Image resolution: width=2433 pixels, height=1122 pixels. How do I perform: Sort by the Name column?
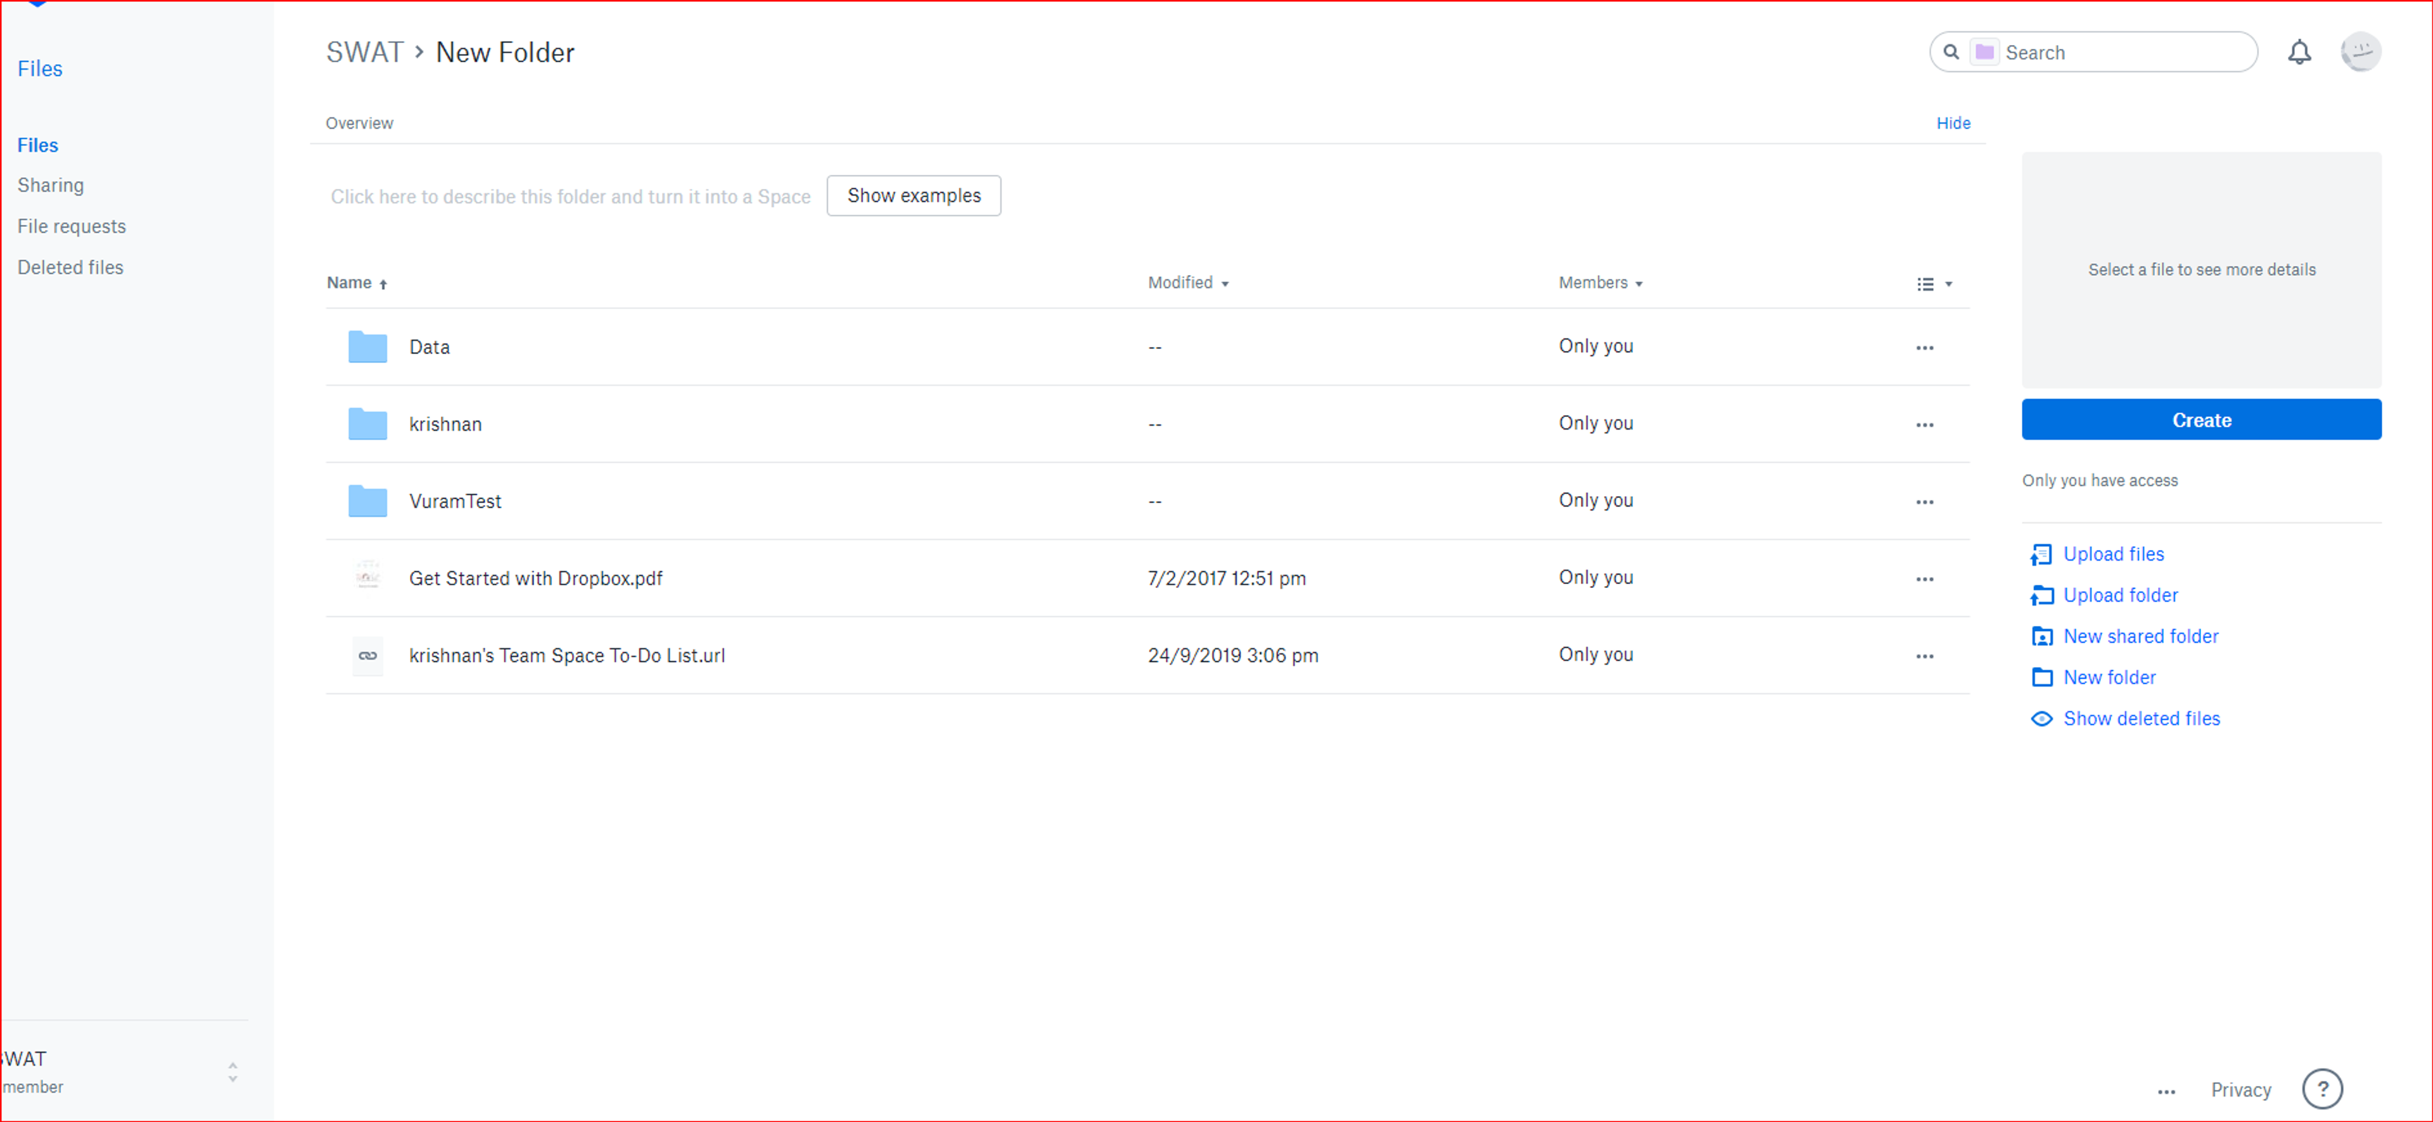pyautogui.click(x=356, y=283)
